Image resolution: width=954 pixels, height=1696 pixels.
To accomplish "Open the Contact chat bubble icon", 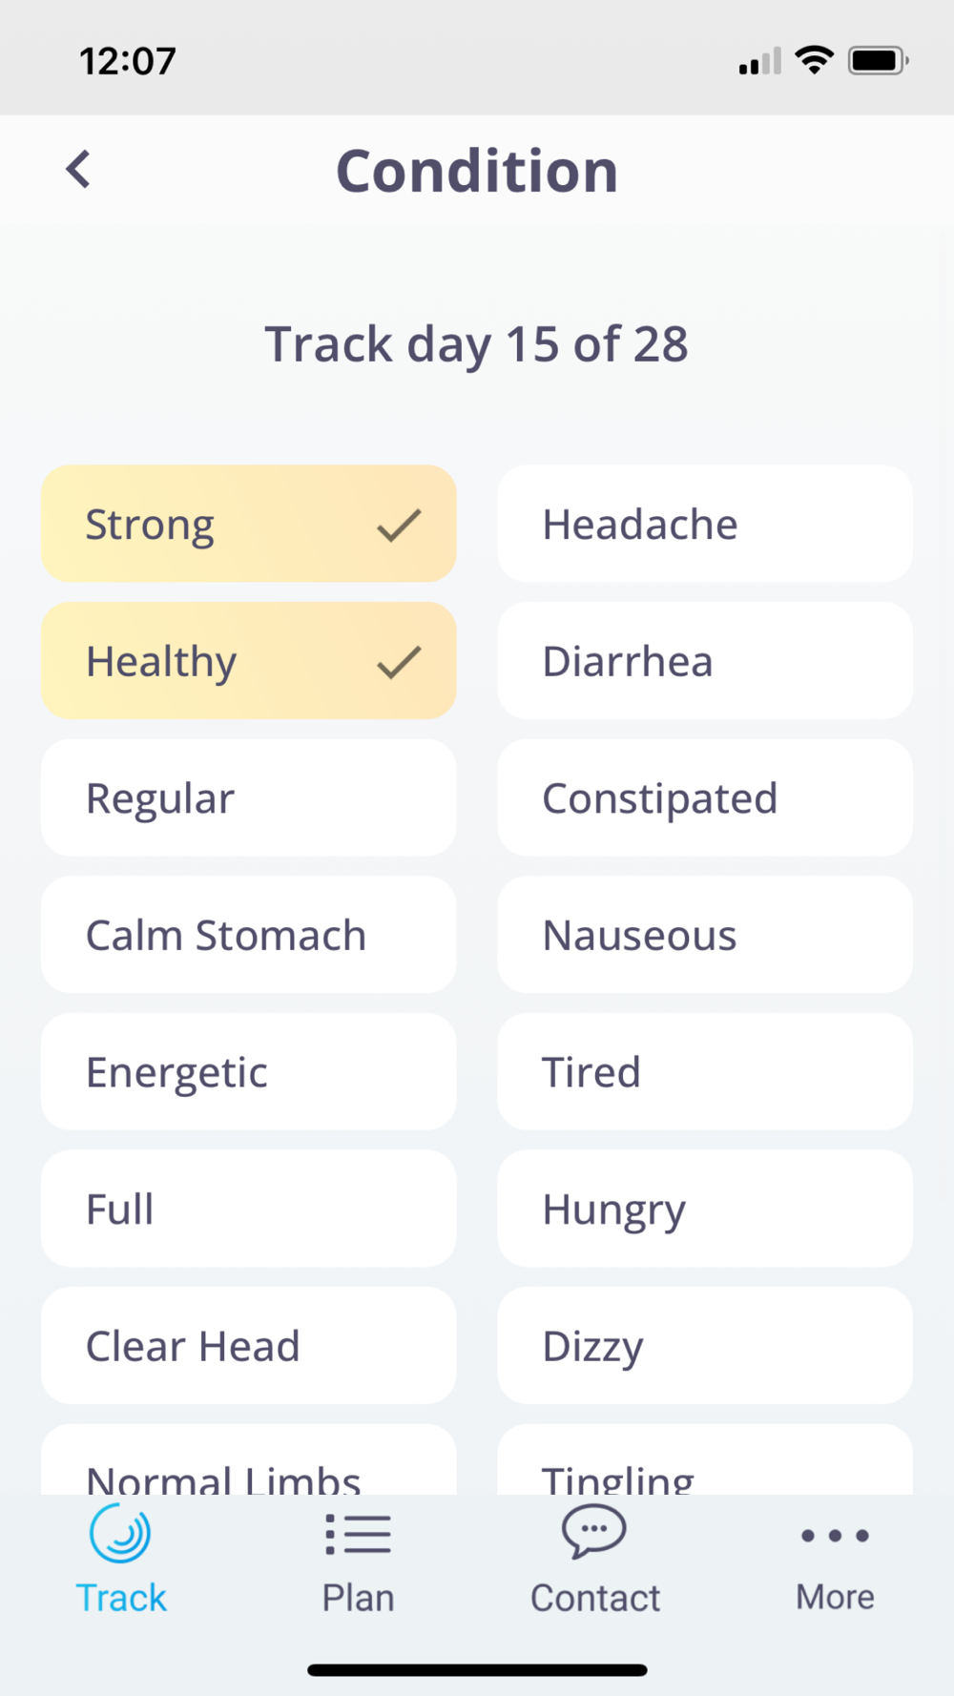I will point(593,1532).
